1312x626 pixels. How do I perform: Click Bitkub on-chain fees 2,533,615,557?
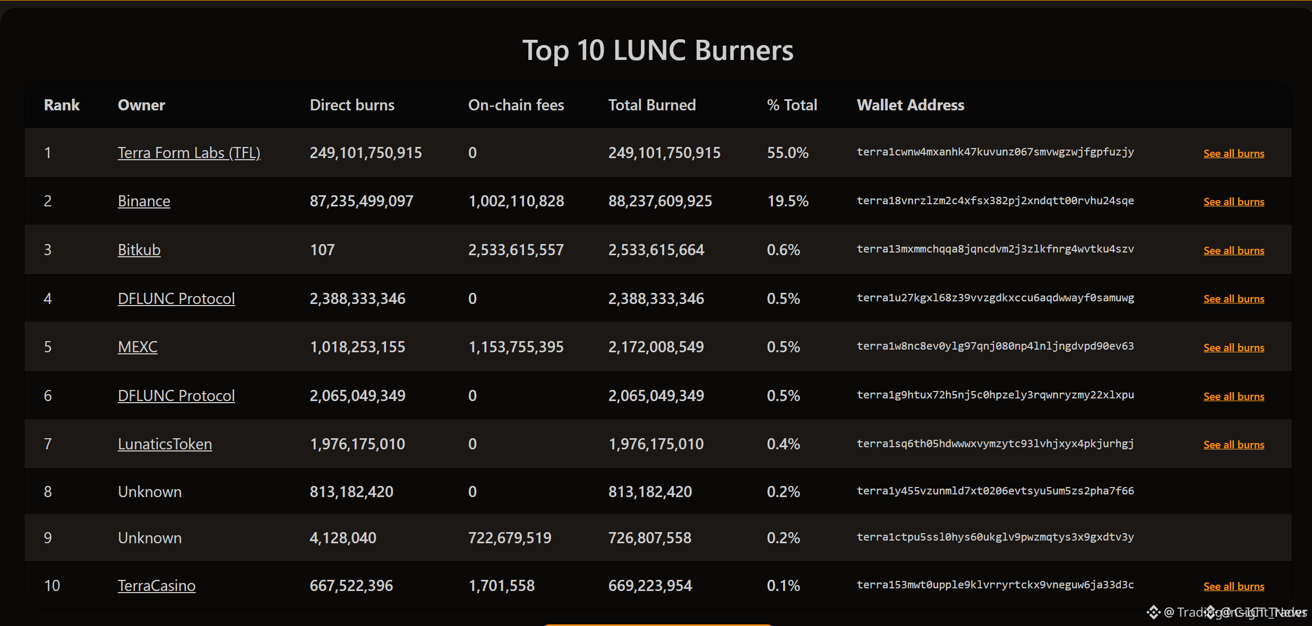coord(516,250)
